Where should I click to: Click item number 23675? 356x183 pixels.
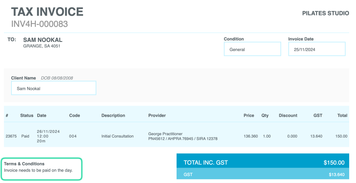pos(11,136)
